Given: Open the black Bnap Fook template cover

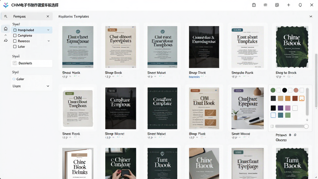Looking at the screenshot, I should (204, 47).
